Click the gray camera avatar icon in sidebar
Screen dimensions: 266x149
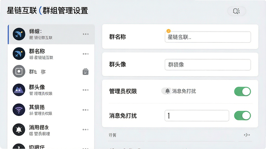(19, 71)
